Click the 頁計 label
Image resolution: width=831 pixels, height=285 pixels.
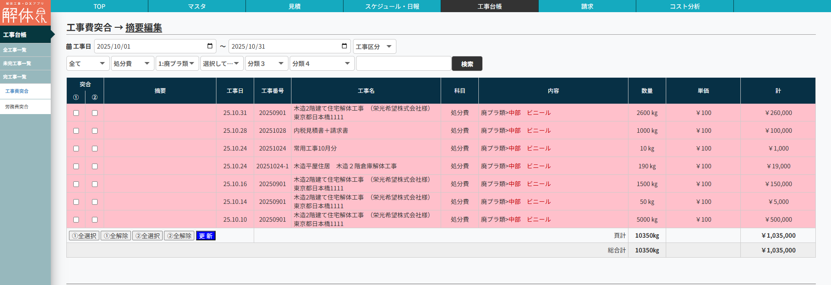pyautogui.click(x=620, y=236)
